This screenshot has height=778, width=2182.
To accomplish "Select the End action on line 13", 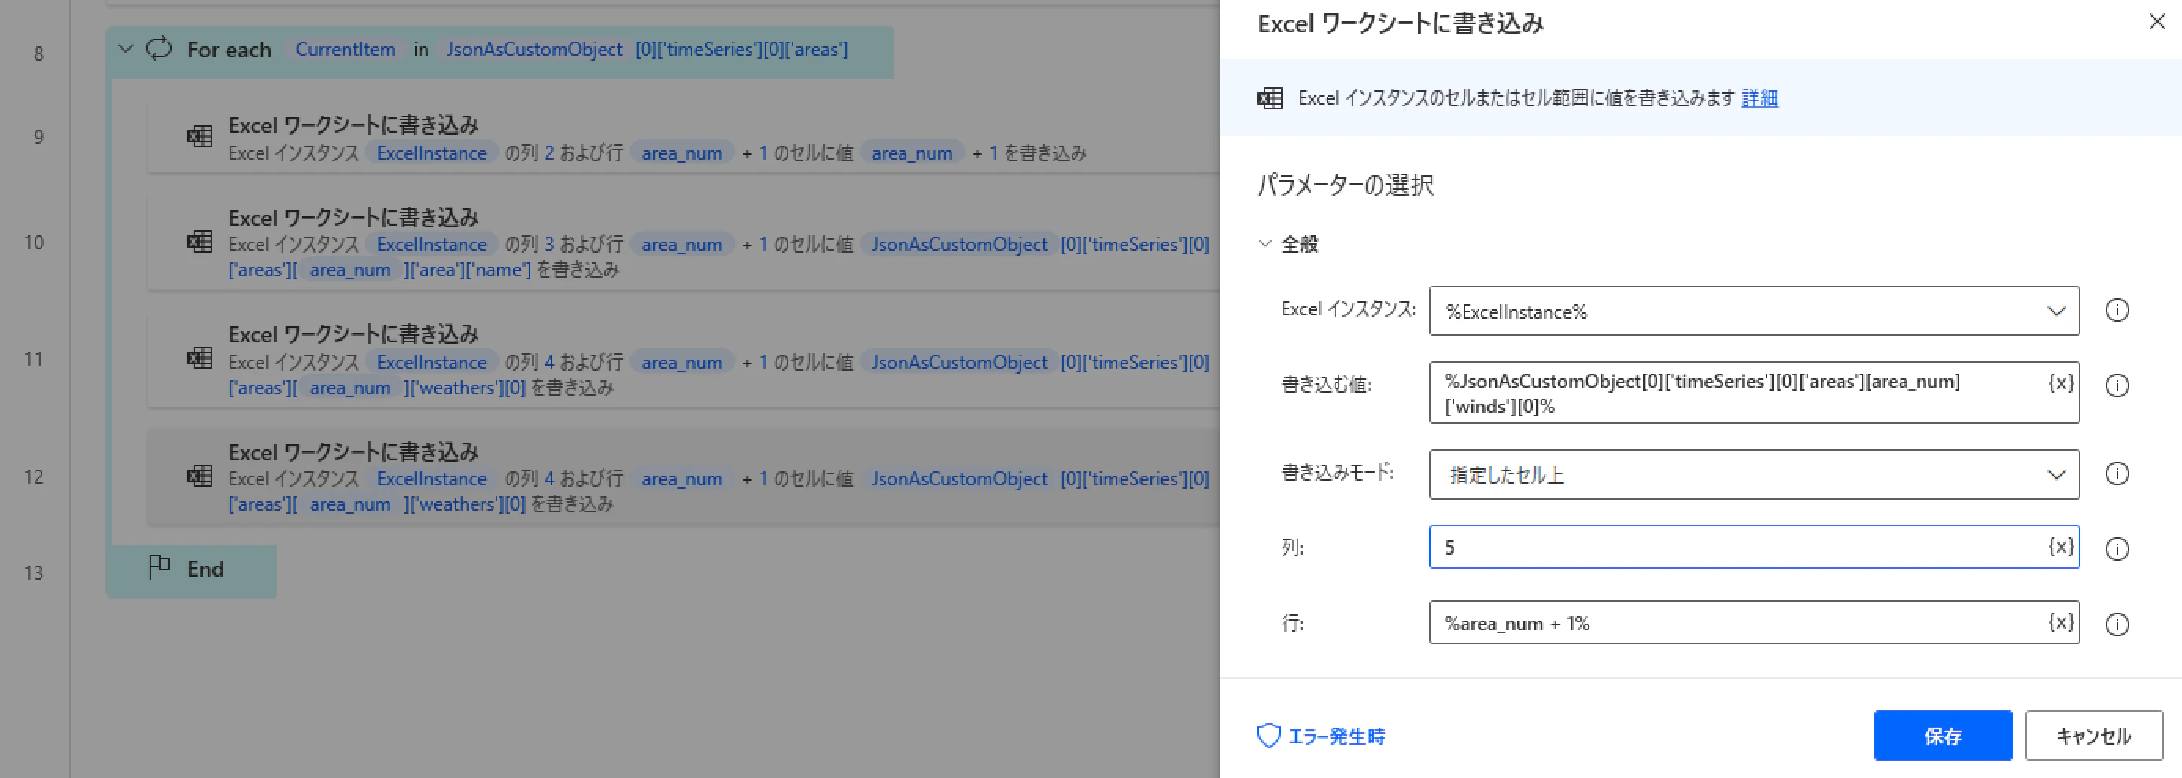I will pyautogui.click(x=191, y=570).
